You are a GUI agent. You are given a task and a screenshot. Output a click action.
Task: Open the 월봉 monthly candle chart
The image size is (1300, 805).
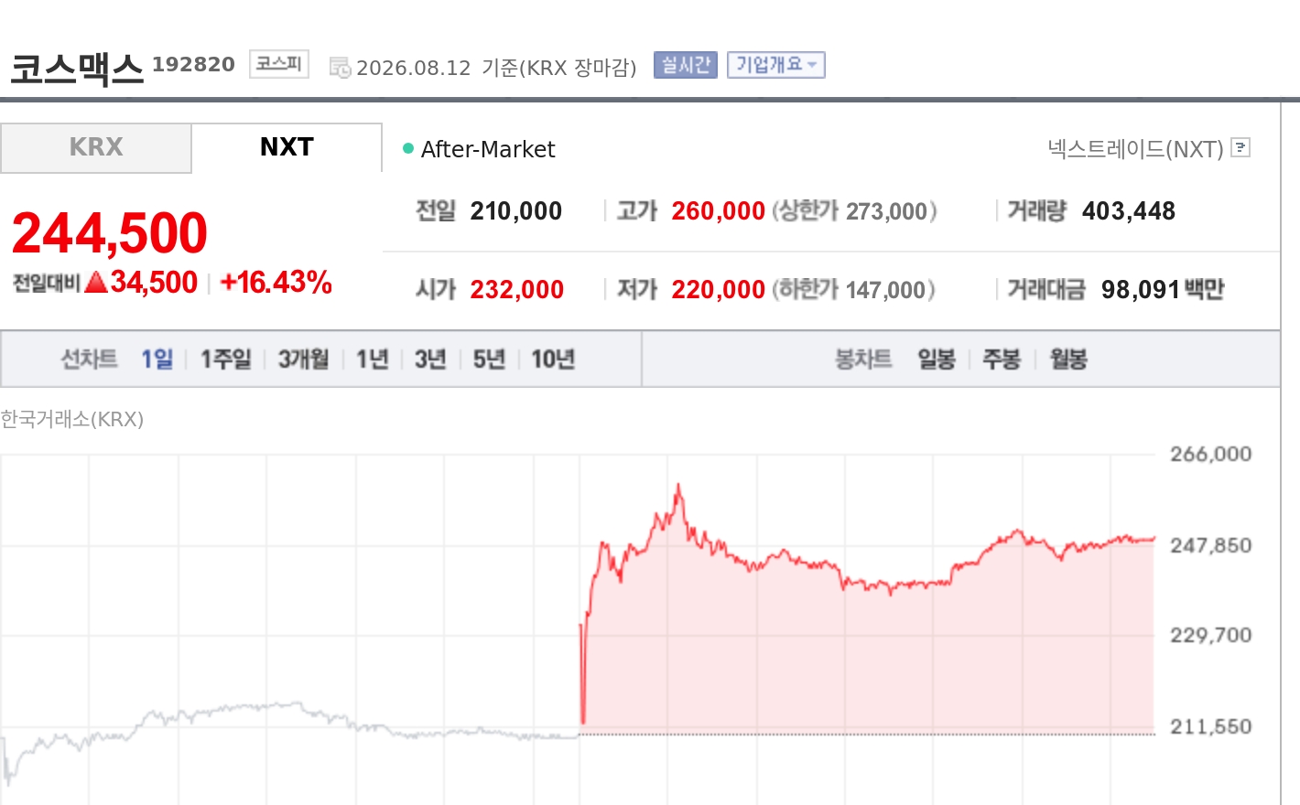[x=1068, y=359]
